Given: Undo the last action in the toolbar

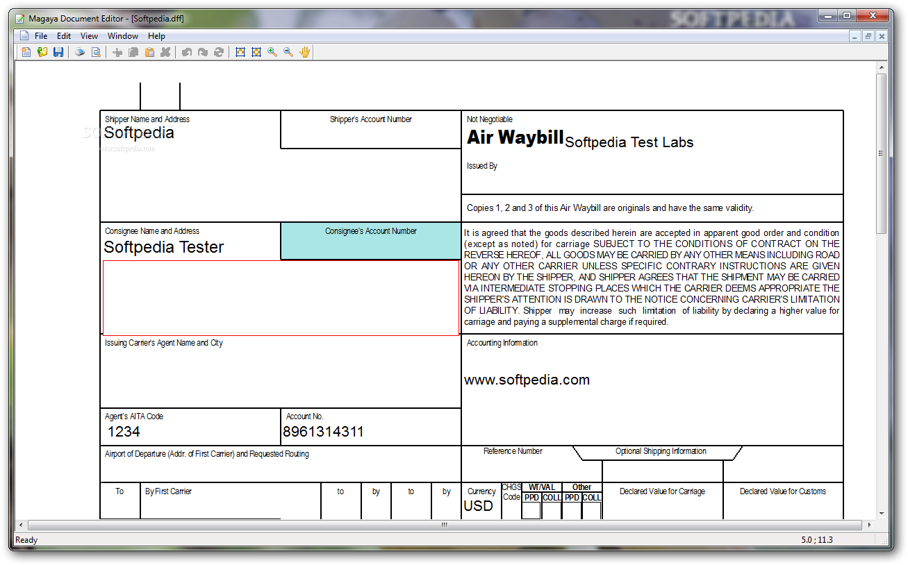Looking at the screenshot, I should 187,52.
